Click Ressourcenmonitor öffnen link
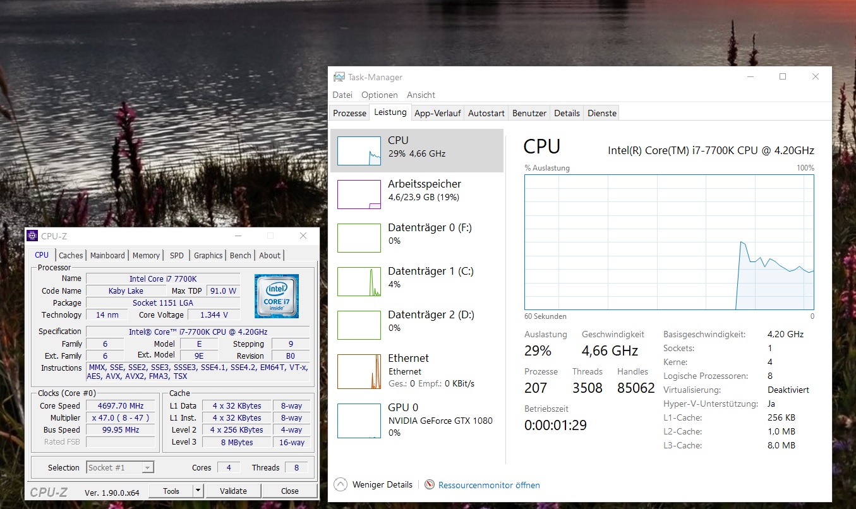The image size is (856, 509). (x=489, y=485)
